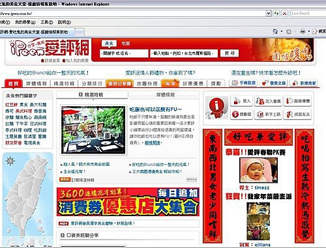Image resolution: width=326 pixels, height=248 pixels.
Task: Click the 手機服務 mobile button
Action: pos(243,83)
